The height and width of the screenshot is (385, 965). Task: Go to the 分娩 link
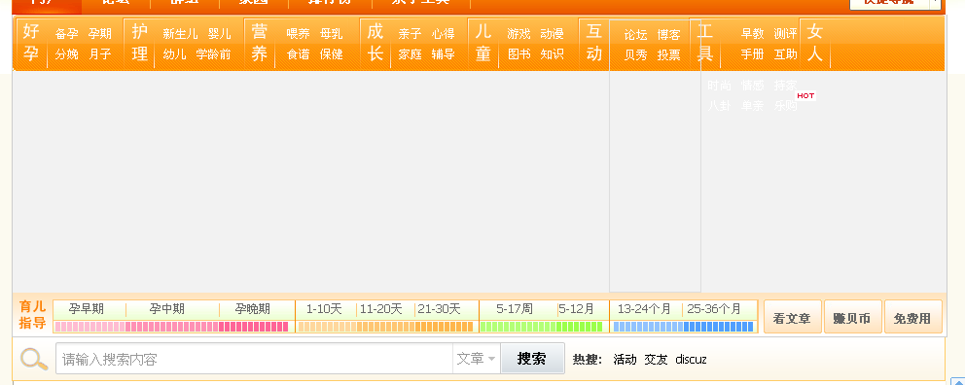66,54
